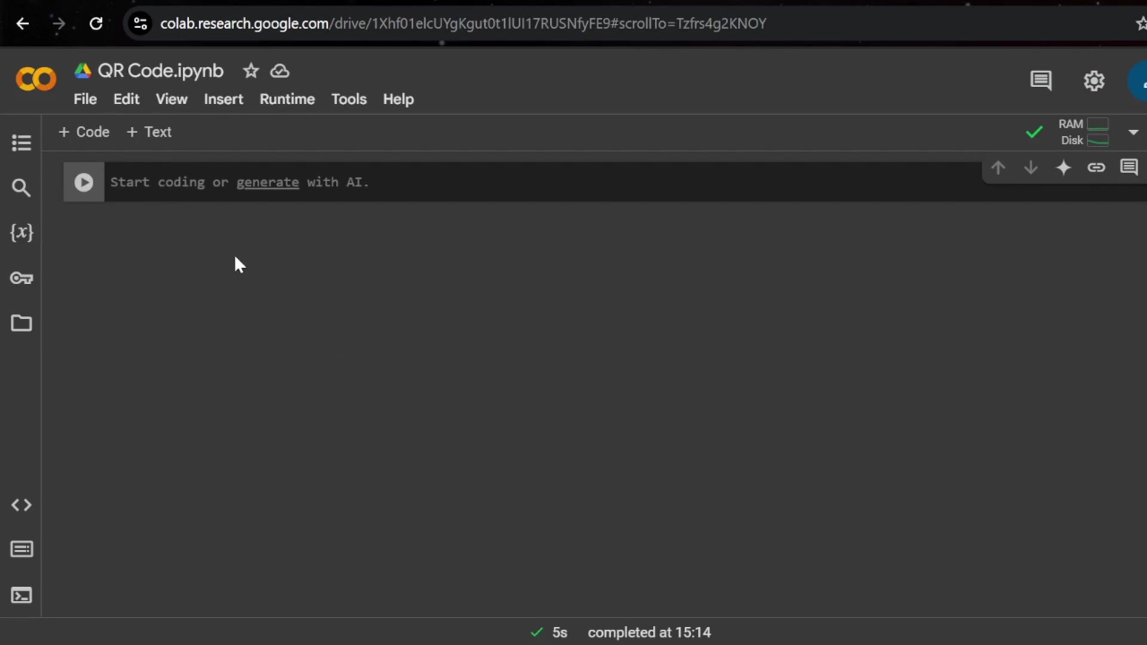Screen dimensions: 1147x645
Task: Click the generate with AI link
Action: [267, 183]
